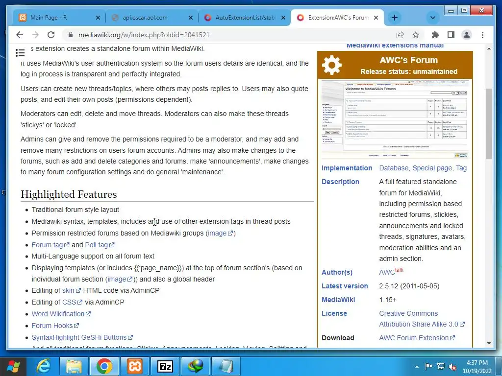The image size is (502, 376).
Task: Open the notepad taskbar icon
Action: (x=226, y=366)
